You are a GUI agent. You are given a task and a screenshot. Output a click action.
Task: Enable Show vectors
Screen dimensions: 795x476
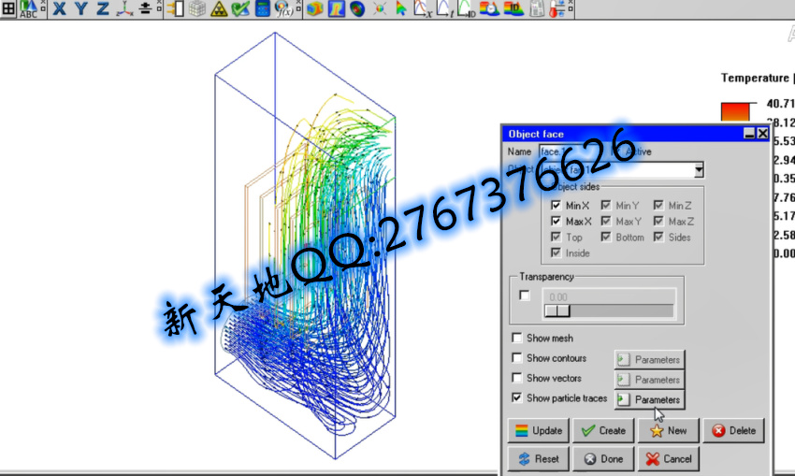[x=516, y=378]
